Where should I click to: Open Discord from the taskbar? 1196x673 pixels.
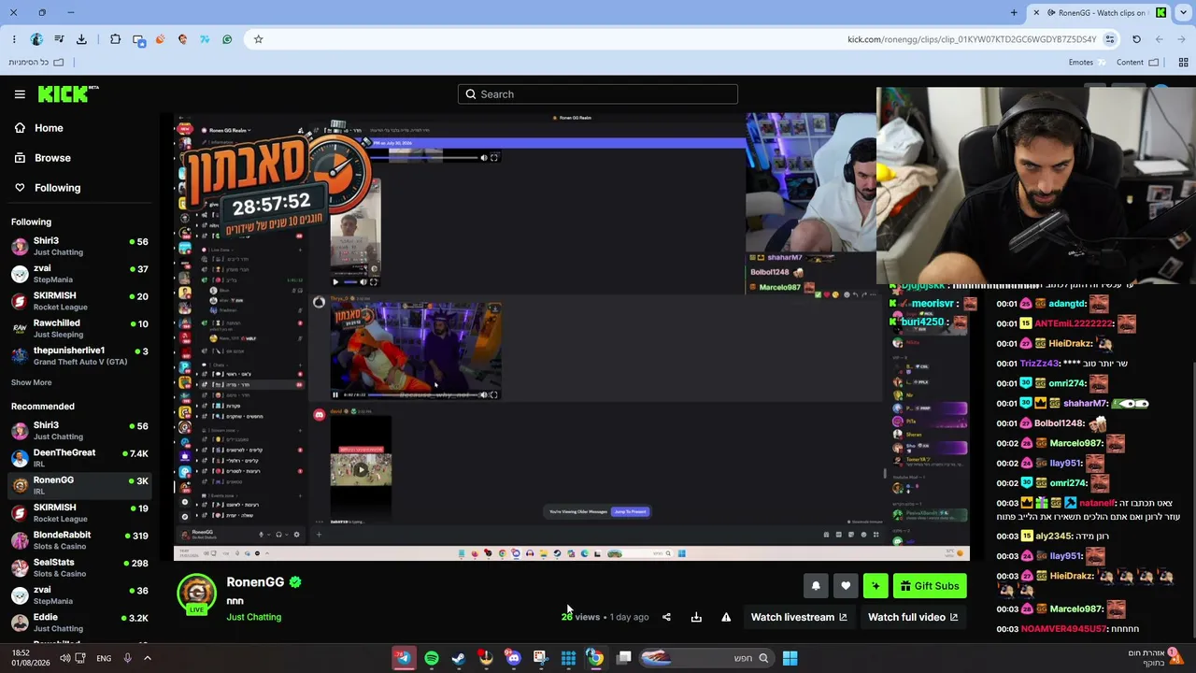[x=513, y=658]
